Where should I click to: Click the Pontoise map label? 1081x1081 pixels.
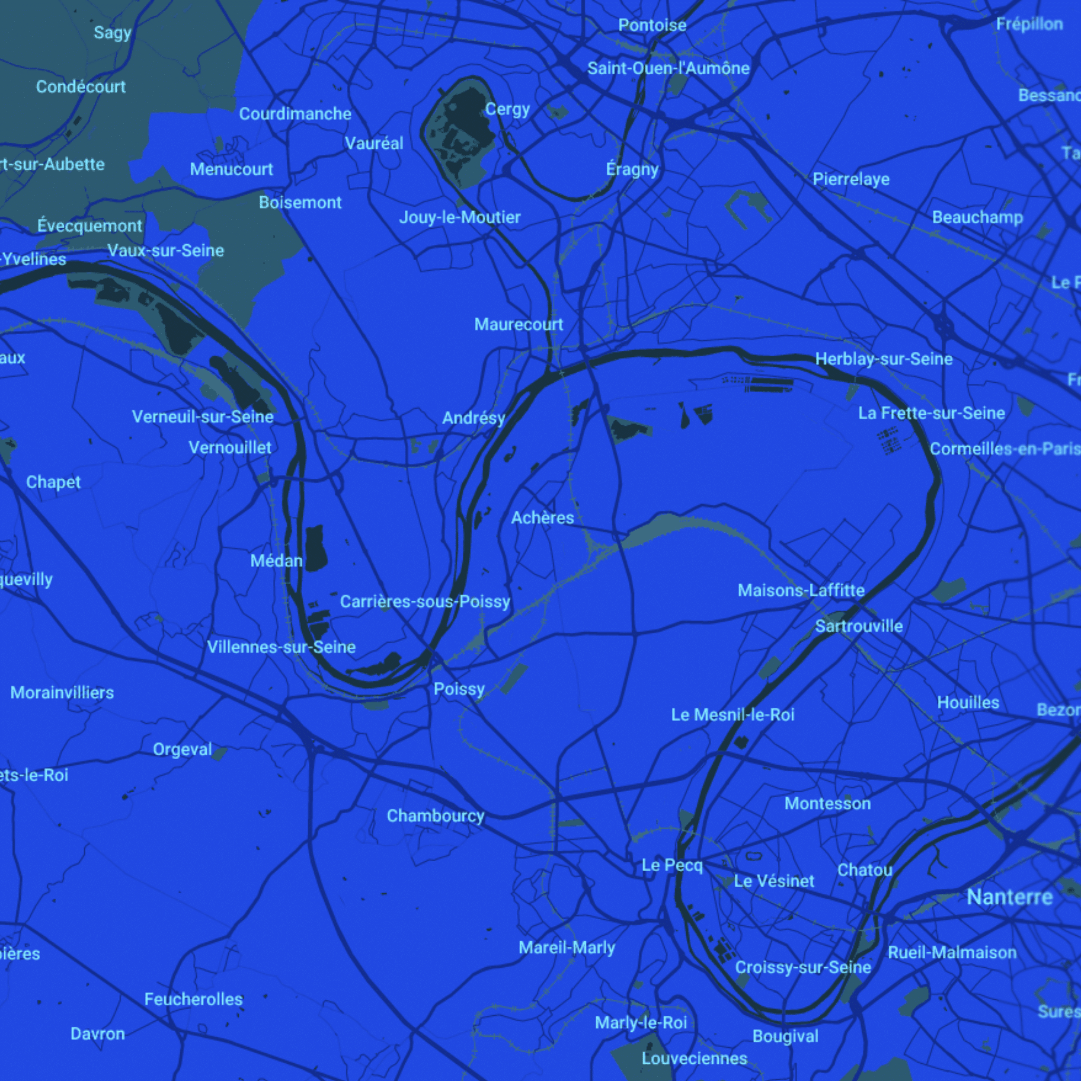(x=652, y=25)
